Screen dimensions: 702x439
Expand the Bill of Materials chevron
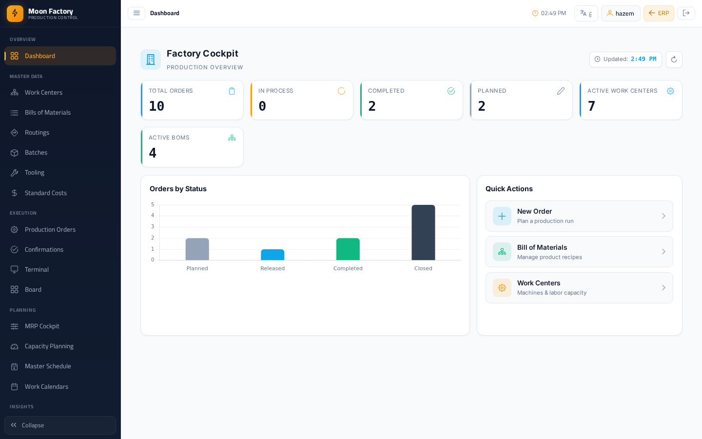pyautogui.click(x=663, y=252)
